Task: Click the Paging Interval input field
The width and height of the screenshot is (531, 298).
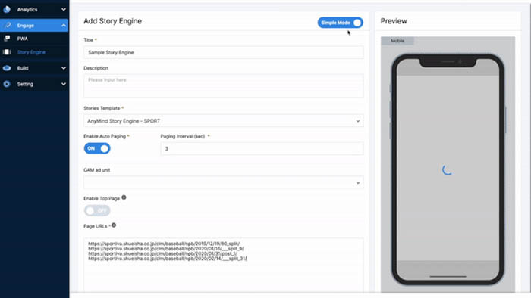Action: pyautogui.click(x=262, y=148)
